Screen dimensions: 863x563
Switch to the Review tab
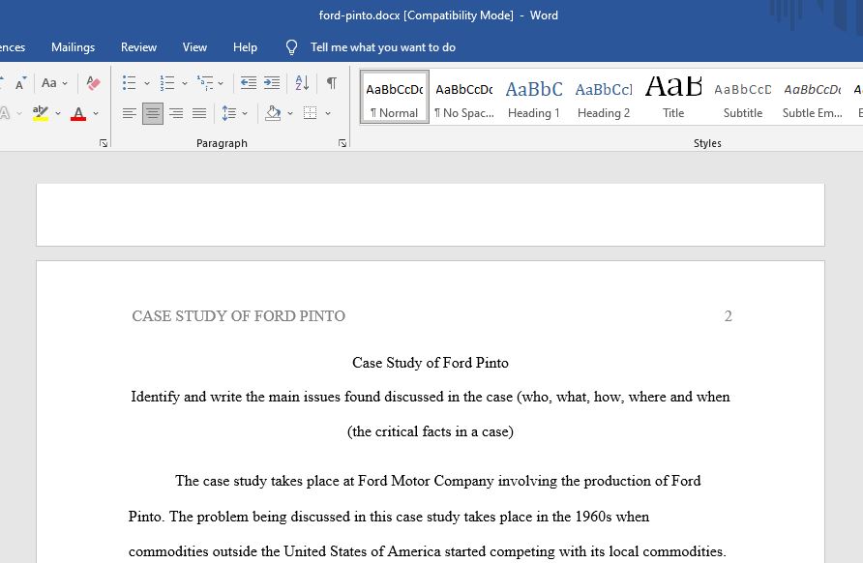click(x=138, y=47)
